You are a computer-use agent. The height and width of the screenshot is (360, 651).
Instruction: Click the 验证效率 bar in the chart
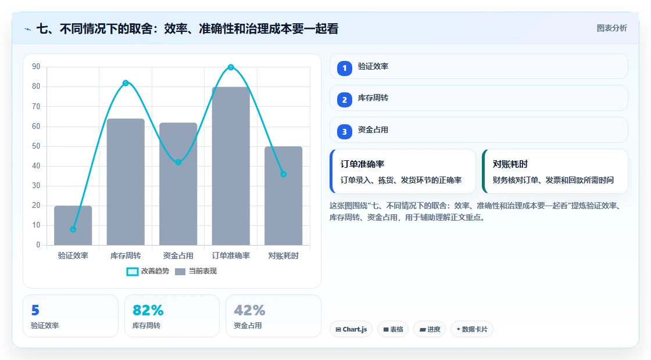click(x=73, y=225)
